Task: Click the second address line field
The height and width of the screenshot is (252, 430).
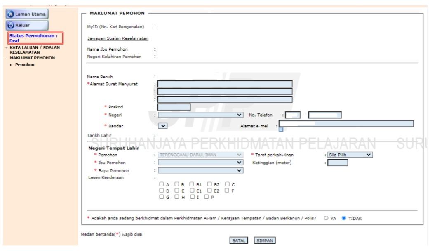Action: click(225, 92)
